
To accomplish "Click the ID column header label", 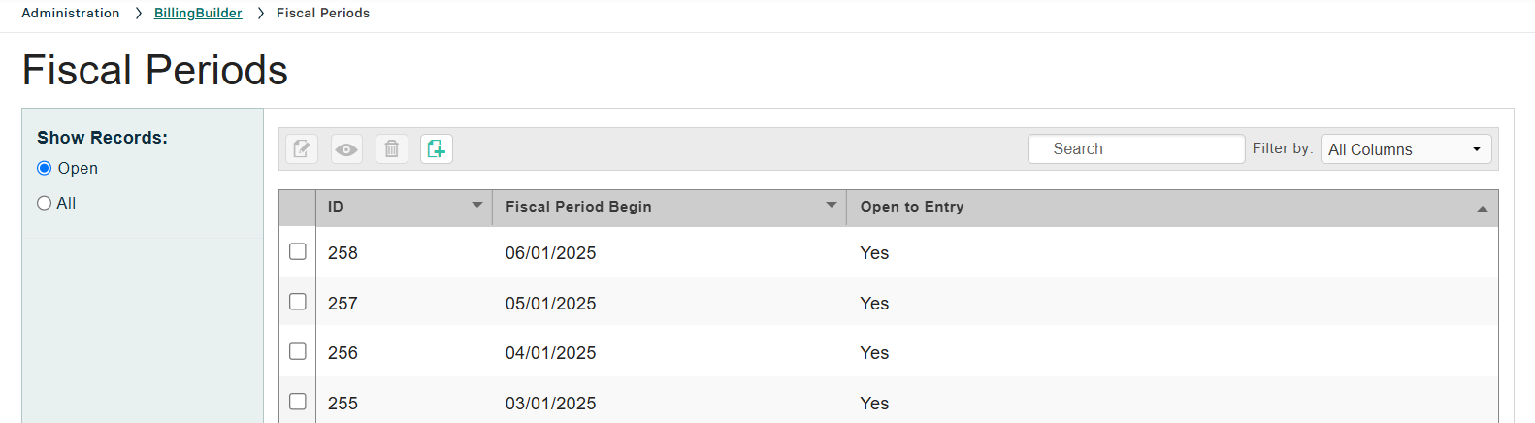I will tap(336, 207).
